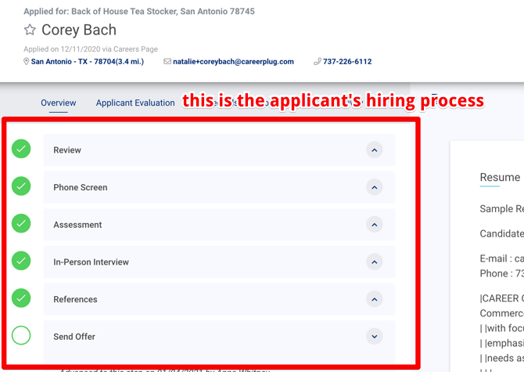Click the email envelope icon
The width and height of the screenshot is (524, 372).
pos(167,62)
